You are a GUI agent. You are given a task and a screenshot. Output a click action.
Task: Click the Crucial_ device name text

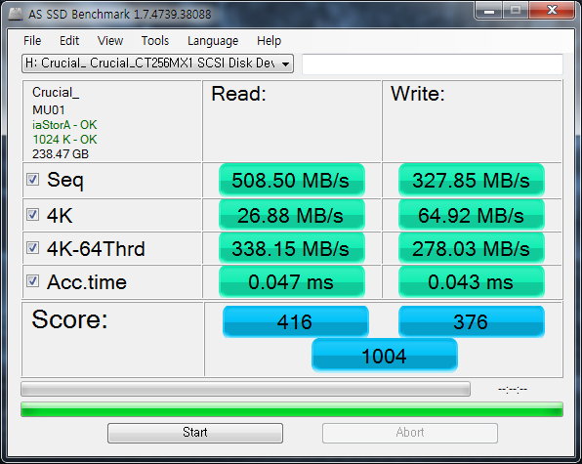tap(56, 93)
